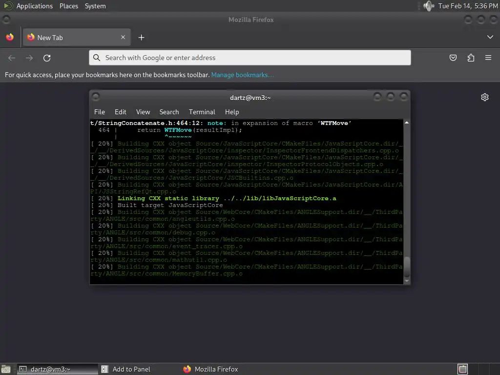Screen dimensions: 500x375
Task: Open the terminal Help menu
Action: (232, 112)
